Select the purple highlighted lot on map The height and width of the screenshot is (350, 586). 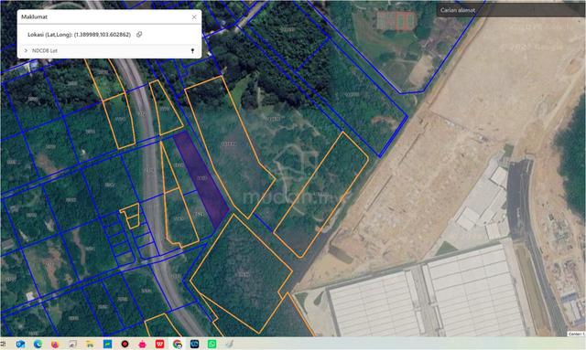point(201,179)
